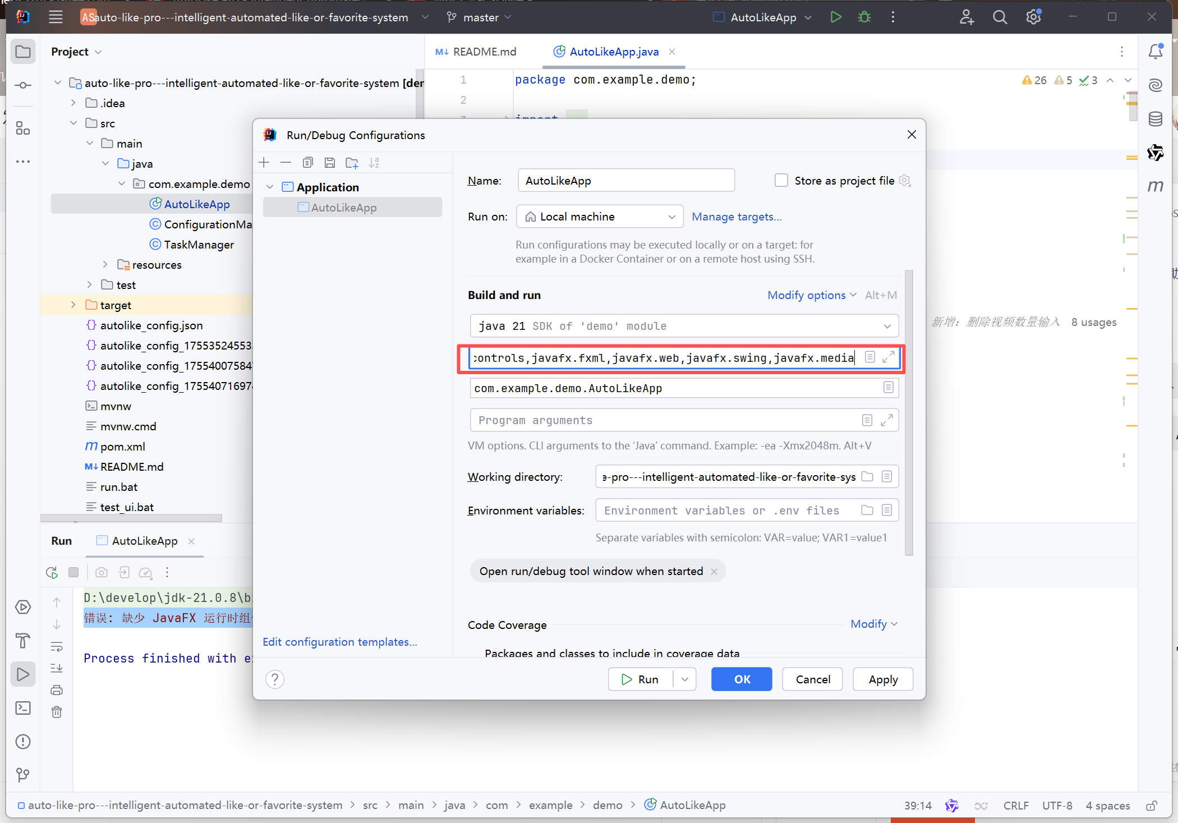The image size is (1178, 823).
Task: Open the Manage targets link
Action: tap(736, 217)
